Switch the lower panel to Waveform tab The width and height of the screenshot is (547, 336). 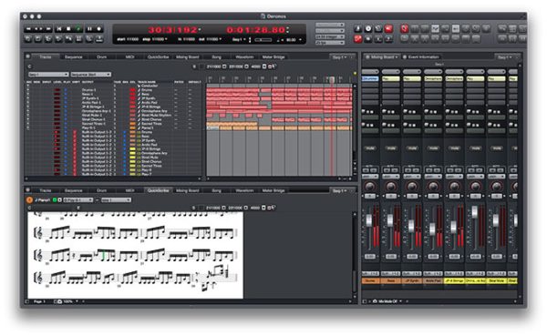pos(244,190)
